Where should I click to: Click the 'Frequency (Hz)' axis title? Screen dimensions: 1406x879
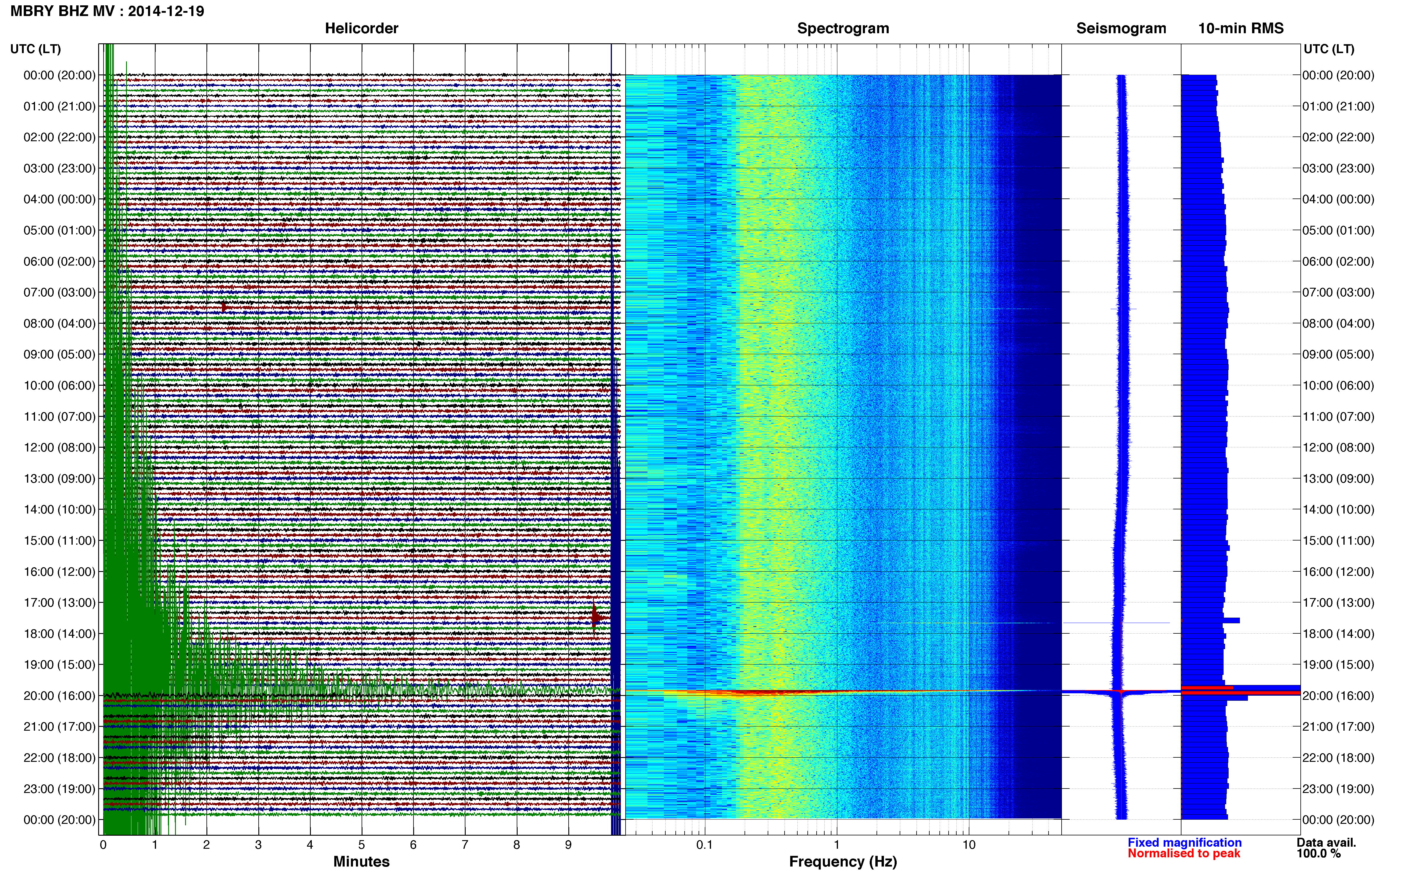pyautogui.click(x=843, y=861)
